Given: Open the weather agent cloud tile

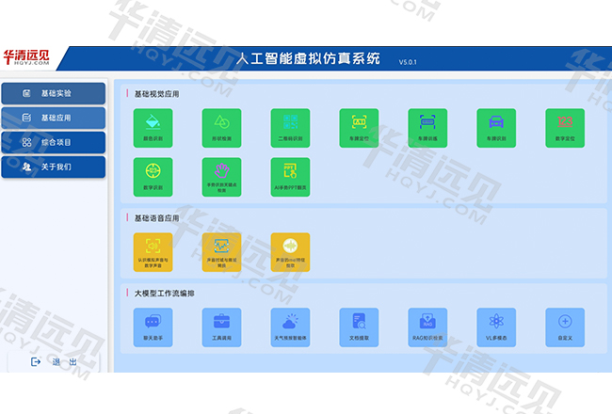Looking at the screenshot, I should (x=291, y=326).
